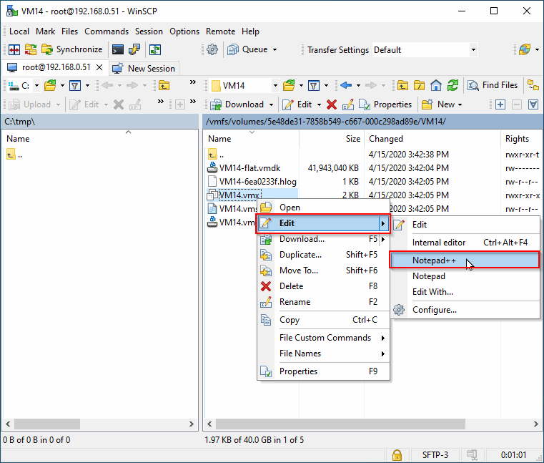Open the Options menu
544x463 pixels.
(184, 31)
